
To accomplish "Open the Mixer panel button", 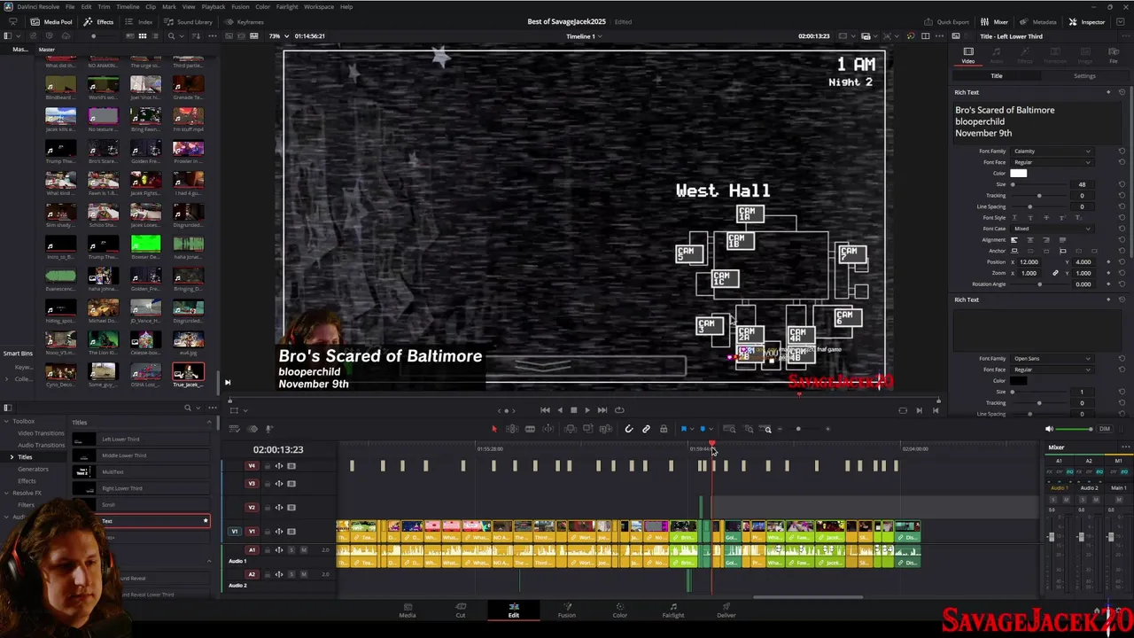I will tap(995, 21).
